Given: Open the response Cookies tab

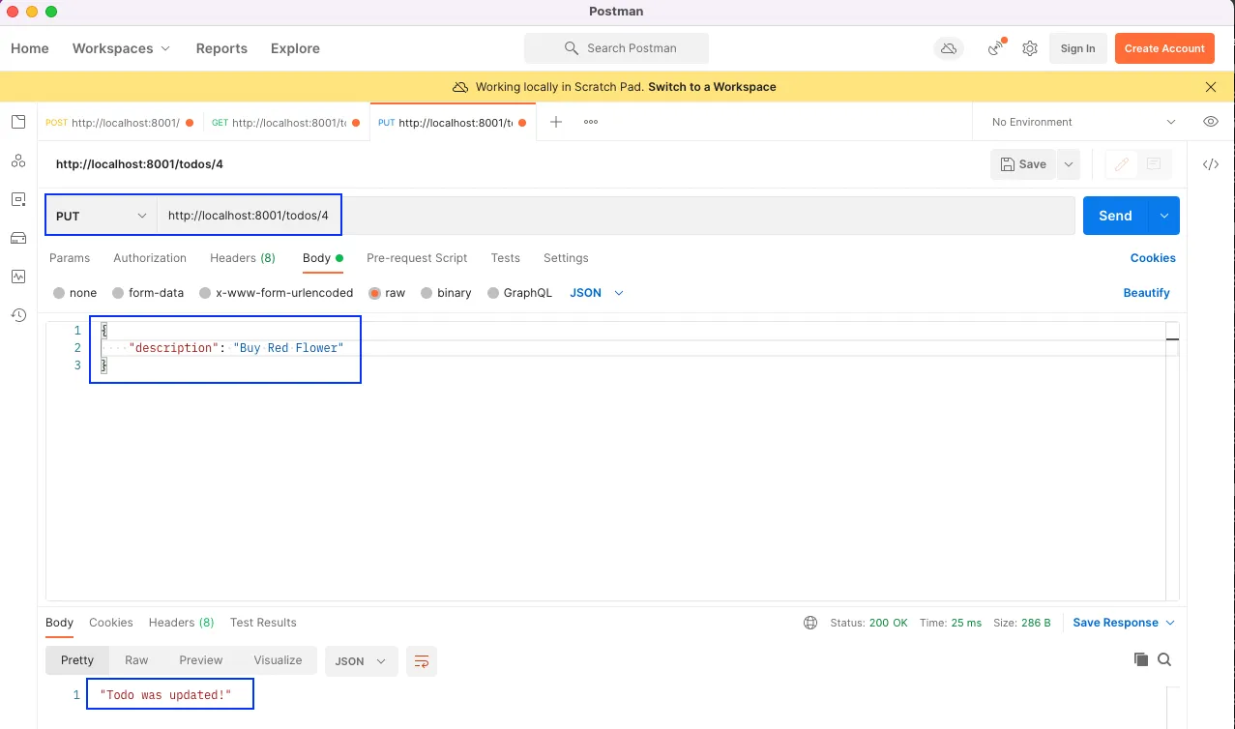Looking at the screenshot, I should click(111, 623).
